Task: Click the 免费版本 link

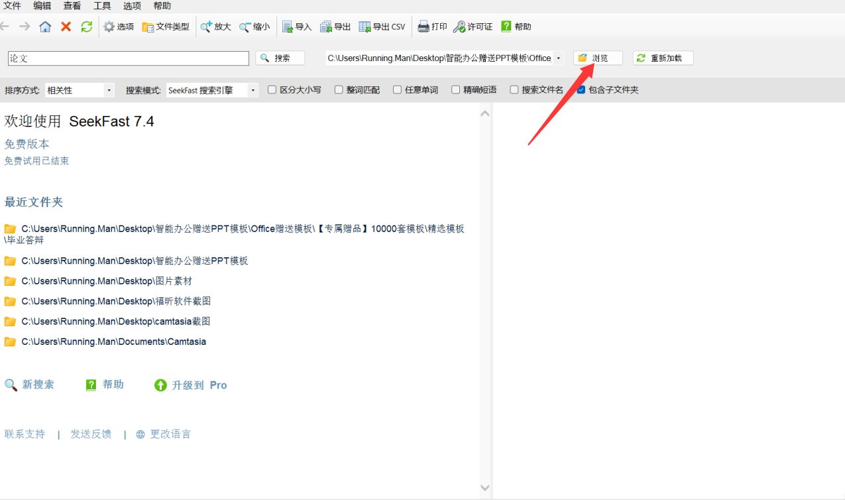Action: tap(27, 144)
